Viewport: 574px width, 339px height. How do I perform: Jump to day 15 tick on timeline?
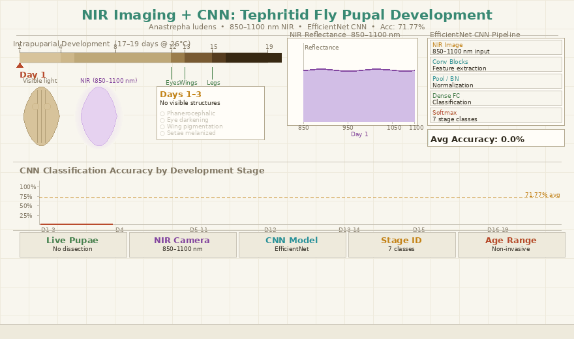[214, 47]
